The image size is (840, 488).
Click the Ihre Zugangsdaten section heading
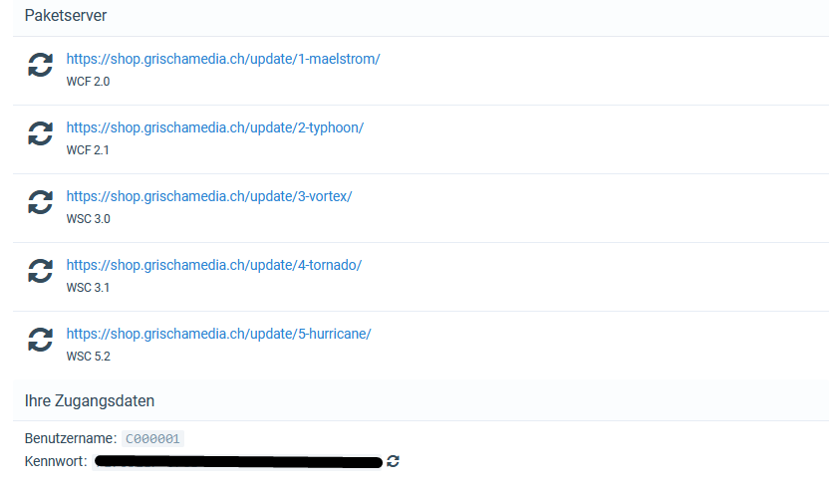pos(90,400)
